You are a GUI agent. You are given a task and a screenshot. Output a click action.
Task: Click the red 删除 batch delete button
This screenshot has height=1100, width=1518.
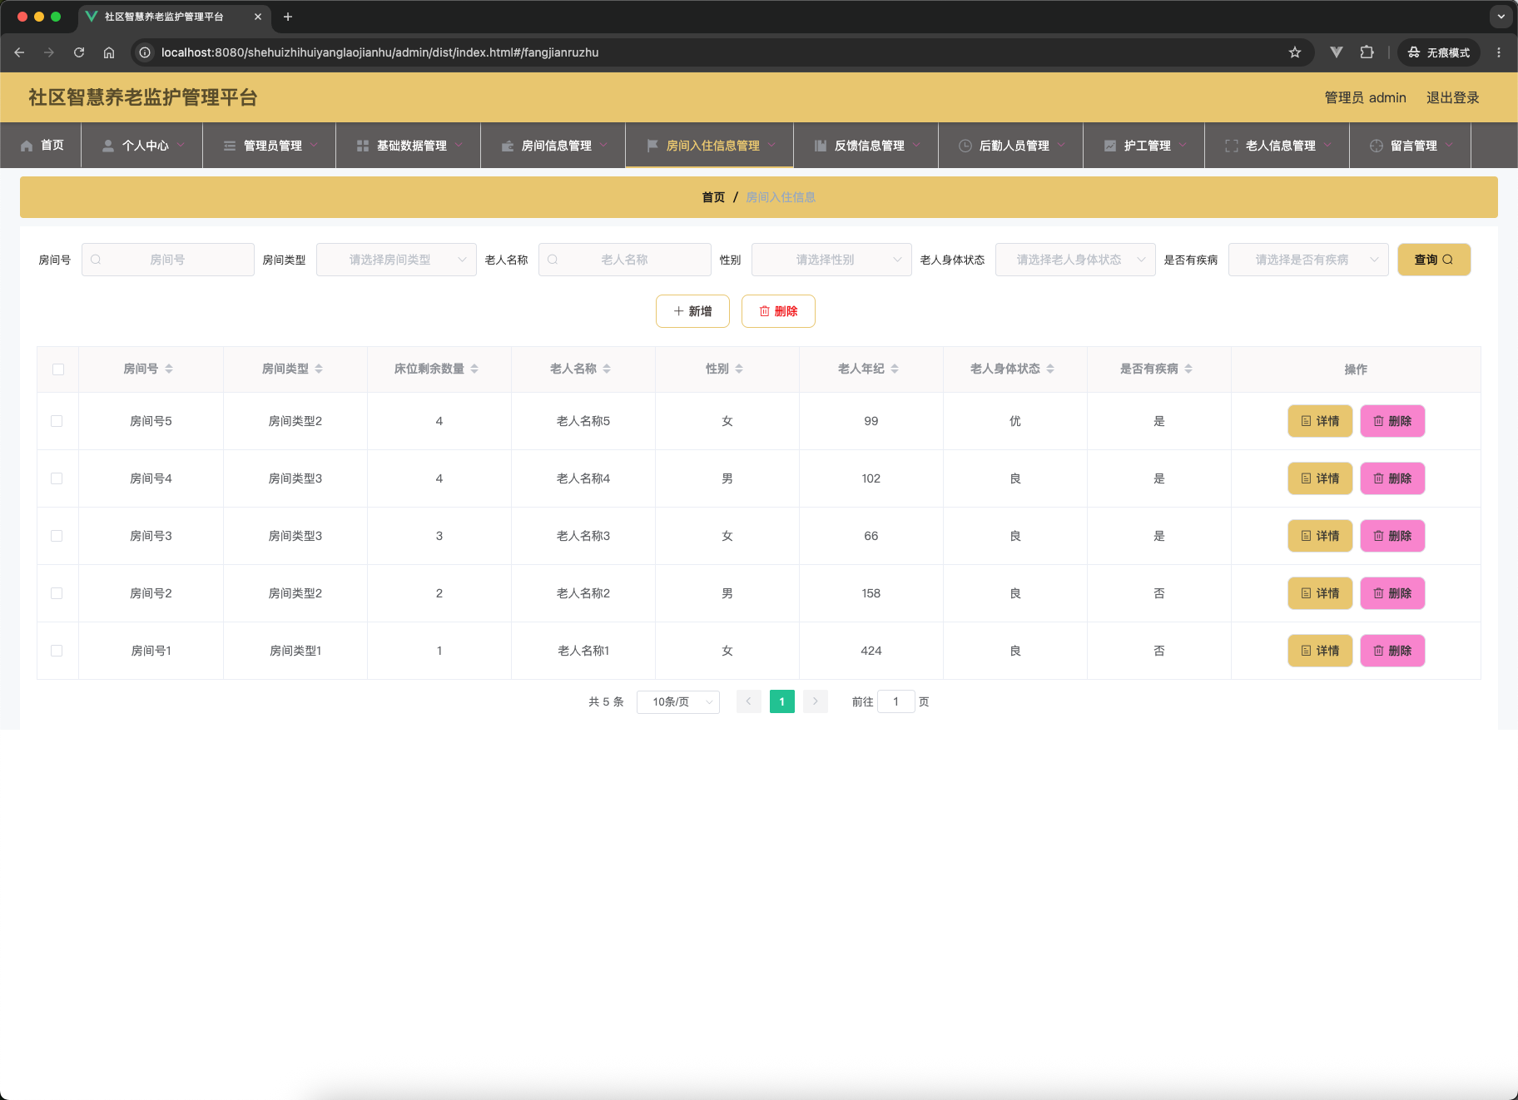click(x=778, y=311)
